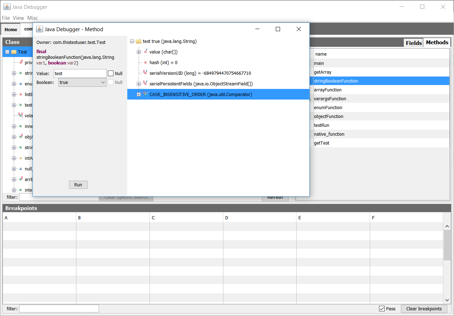
Task: Select the 'getTest' method row
Action: [x=381, y=143]
